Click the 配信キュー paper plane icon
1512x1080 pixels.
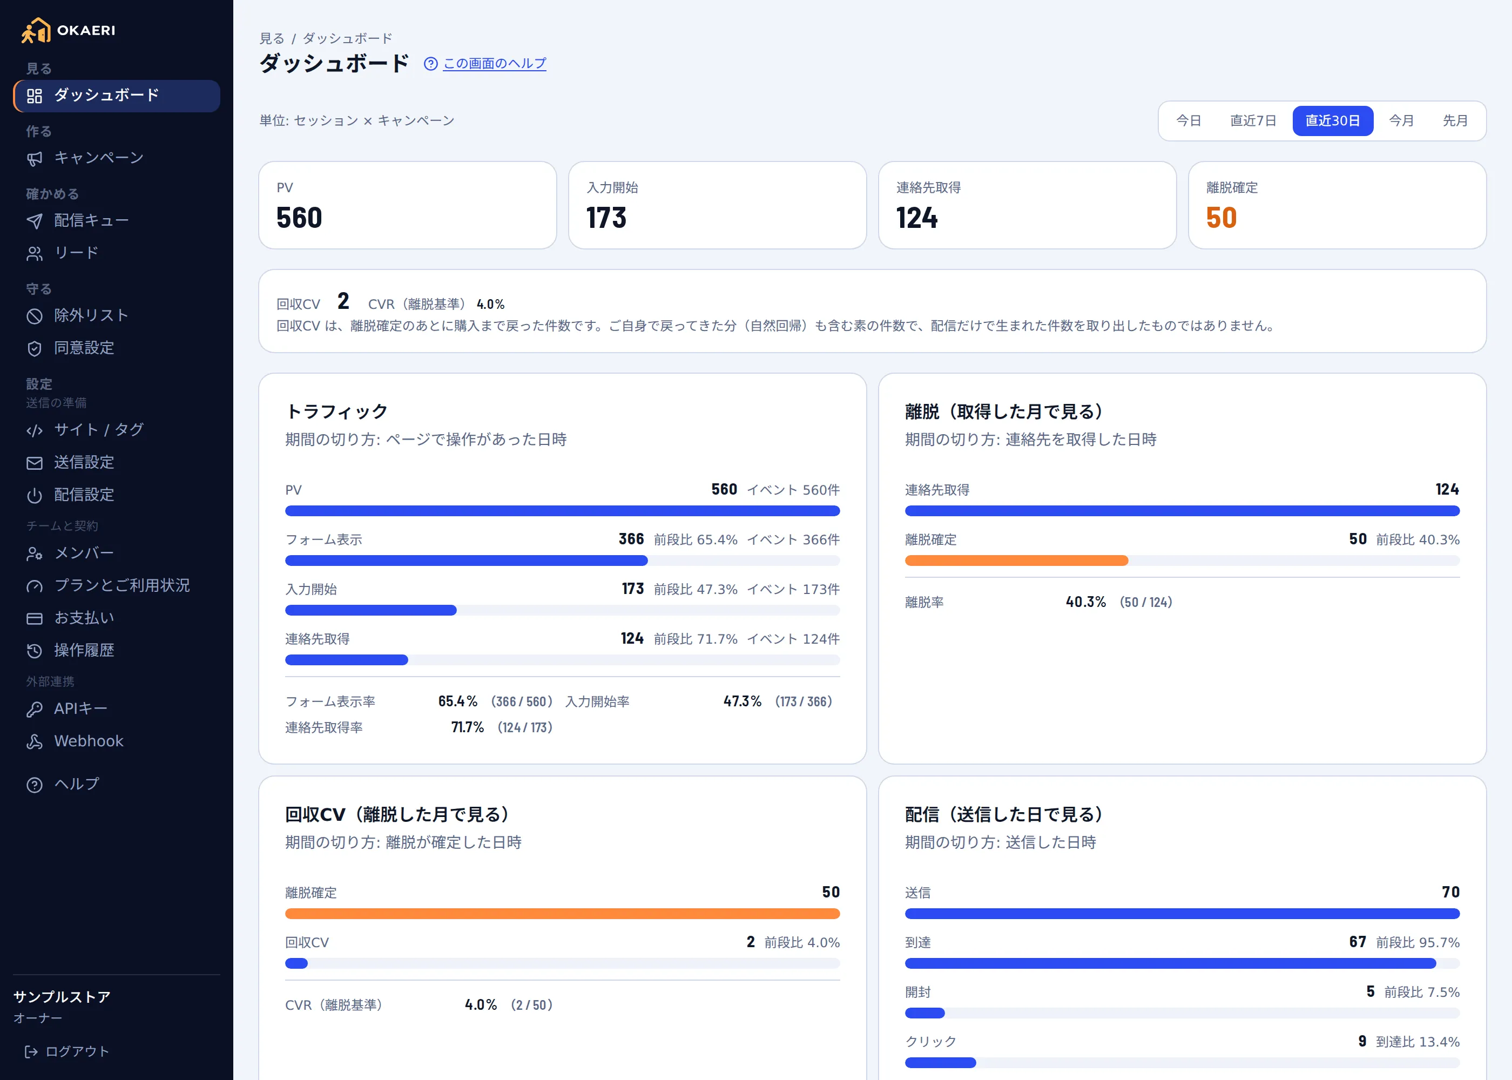point(35,221)
